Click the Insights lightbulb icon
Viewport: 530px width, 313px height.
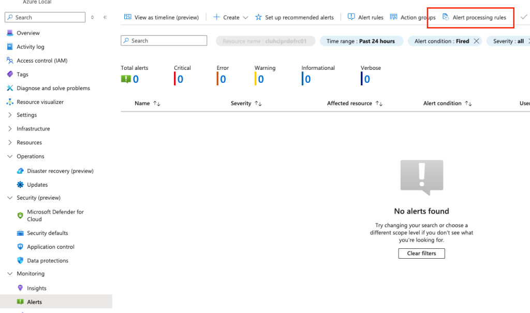point(20,288)
